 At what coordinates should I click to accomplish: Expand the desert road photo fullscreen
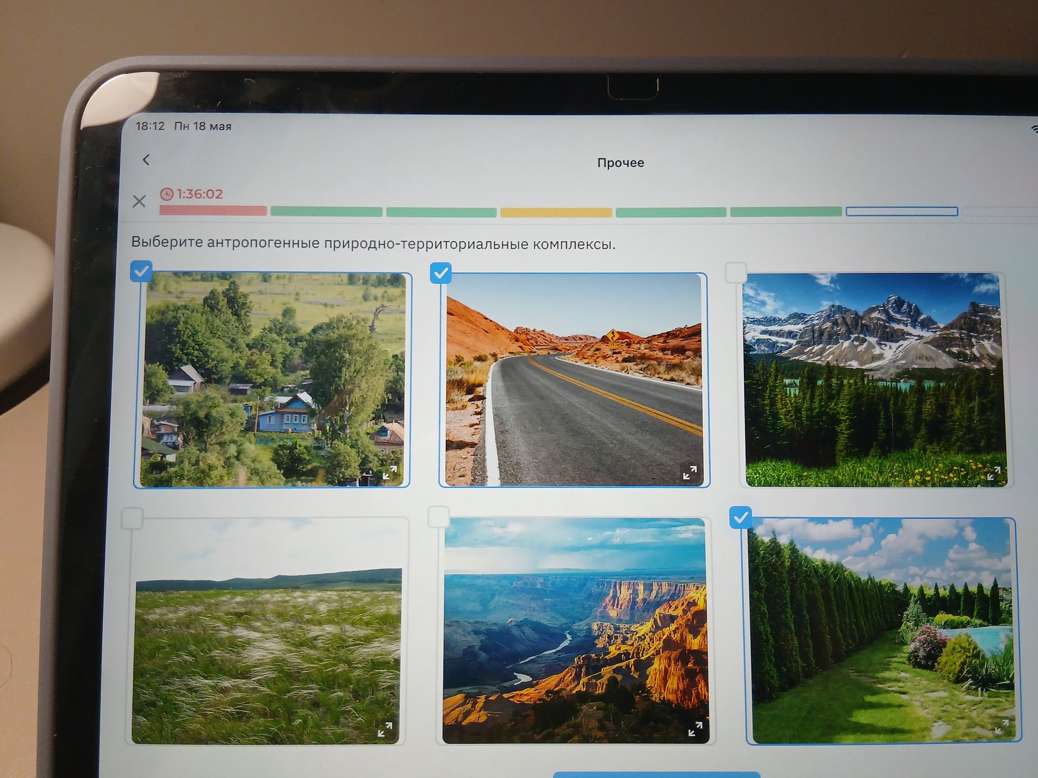690,473
